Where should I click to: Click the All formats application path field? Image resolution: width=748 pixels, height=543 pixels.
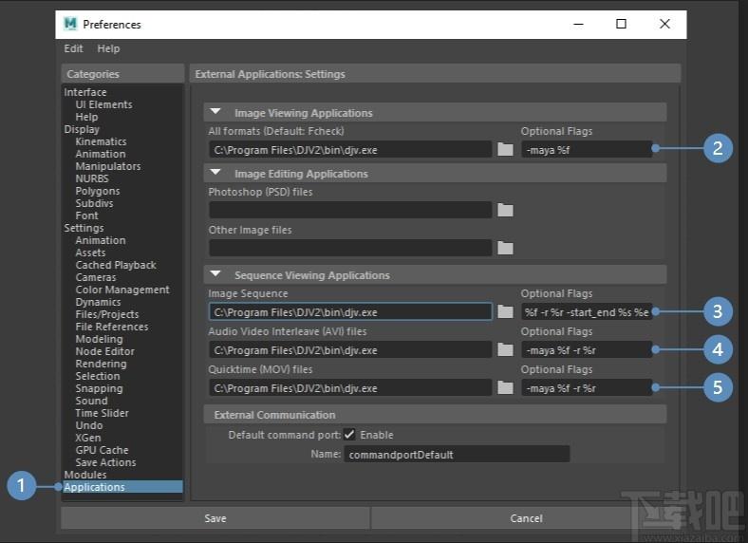coord(350,150)
